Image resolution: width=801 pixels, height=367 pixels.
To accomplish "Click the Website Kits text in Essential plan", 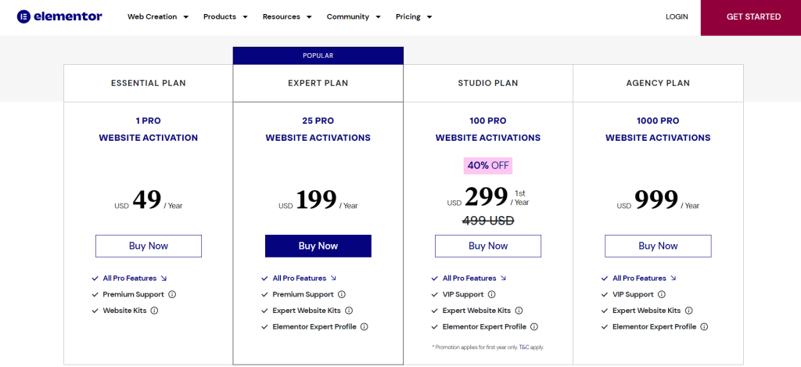I will coord(124,310).
